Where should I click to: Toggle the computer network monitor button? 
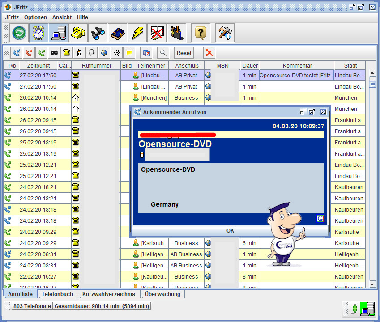point(59,33)
